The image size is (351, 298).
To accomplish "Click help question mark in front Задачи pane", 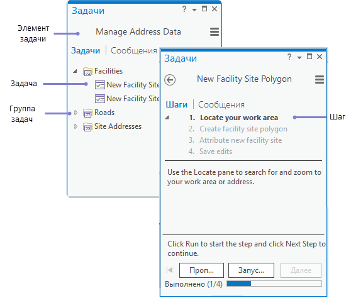I will [289, 57].
